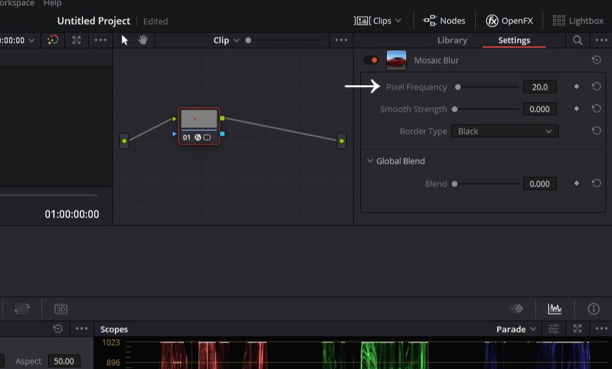The image size is (612, 369).
Task: Add keyframe for Blend
Action: coord(576,183)
